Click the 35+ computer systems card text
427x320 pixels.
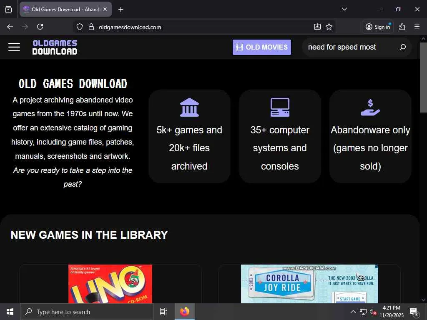pos(280,148)
